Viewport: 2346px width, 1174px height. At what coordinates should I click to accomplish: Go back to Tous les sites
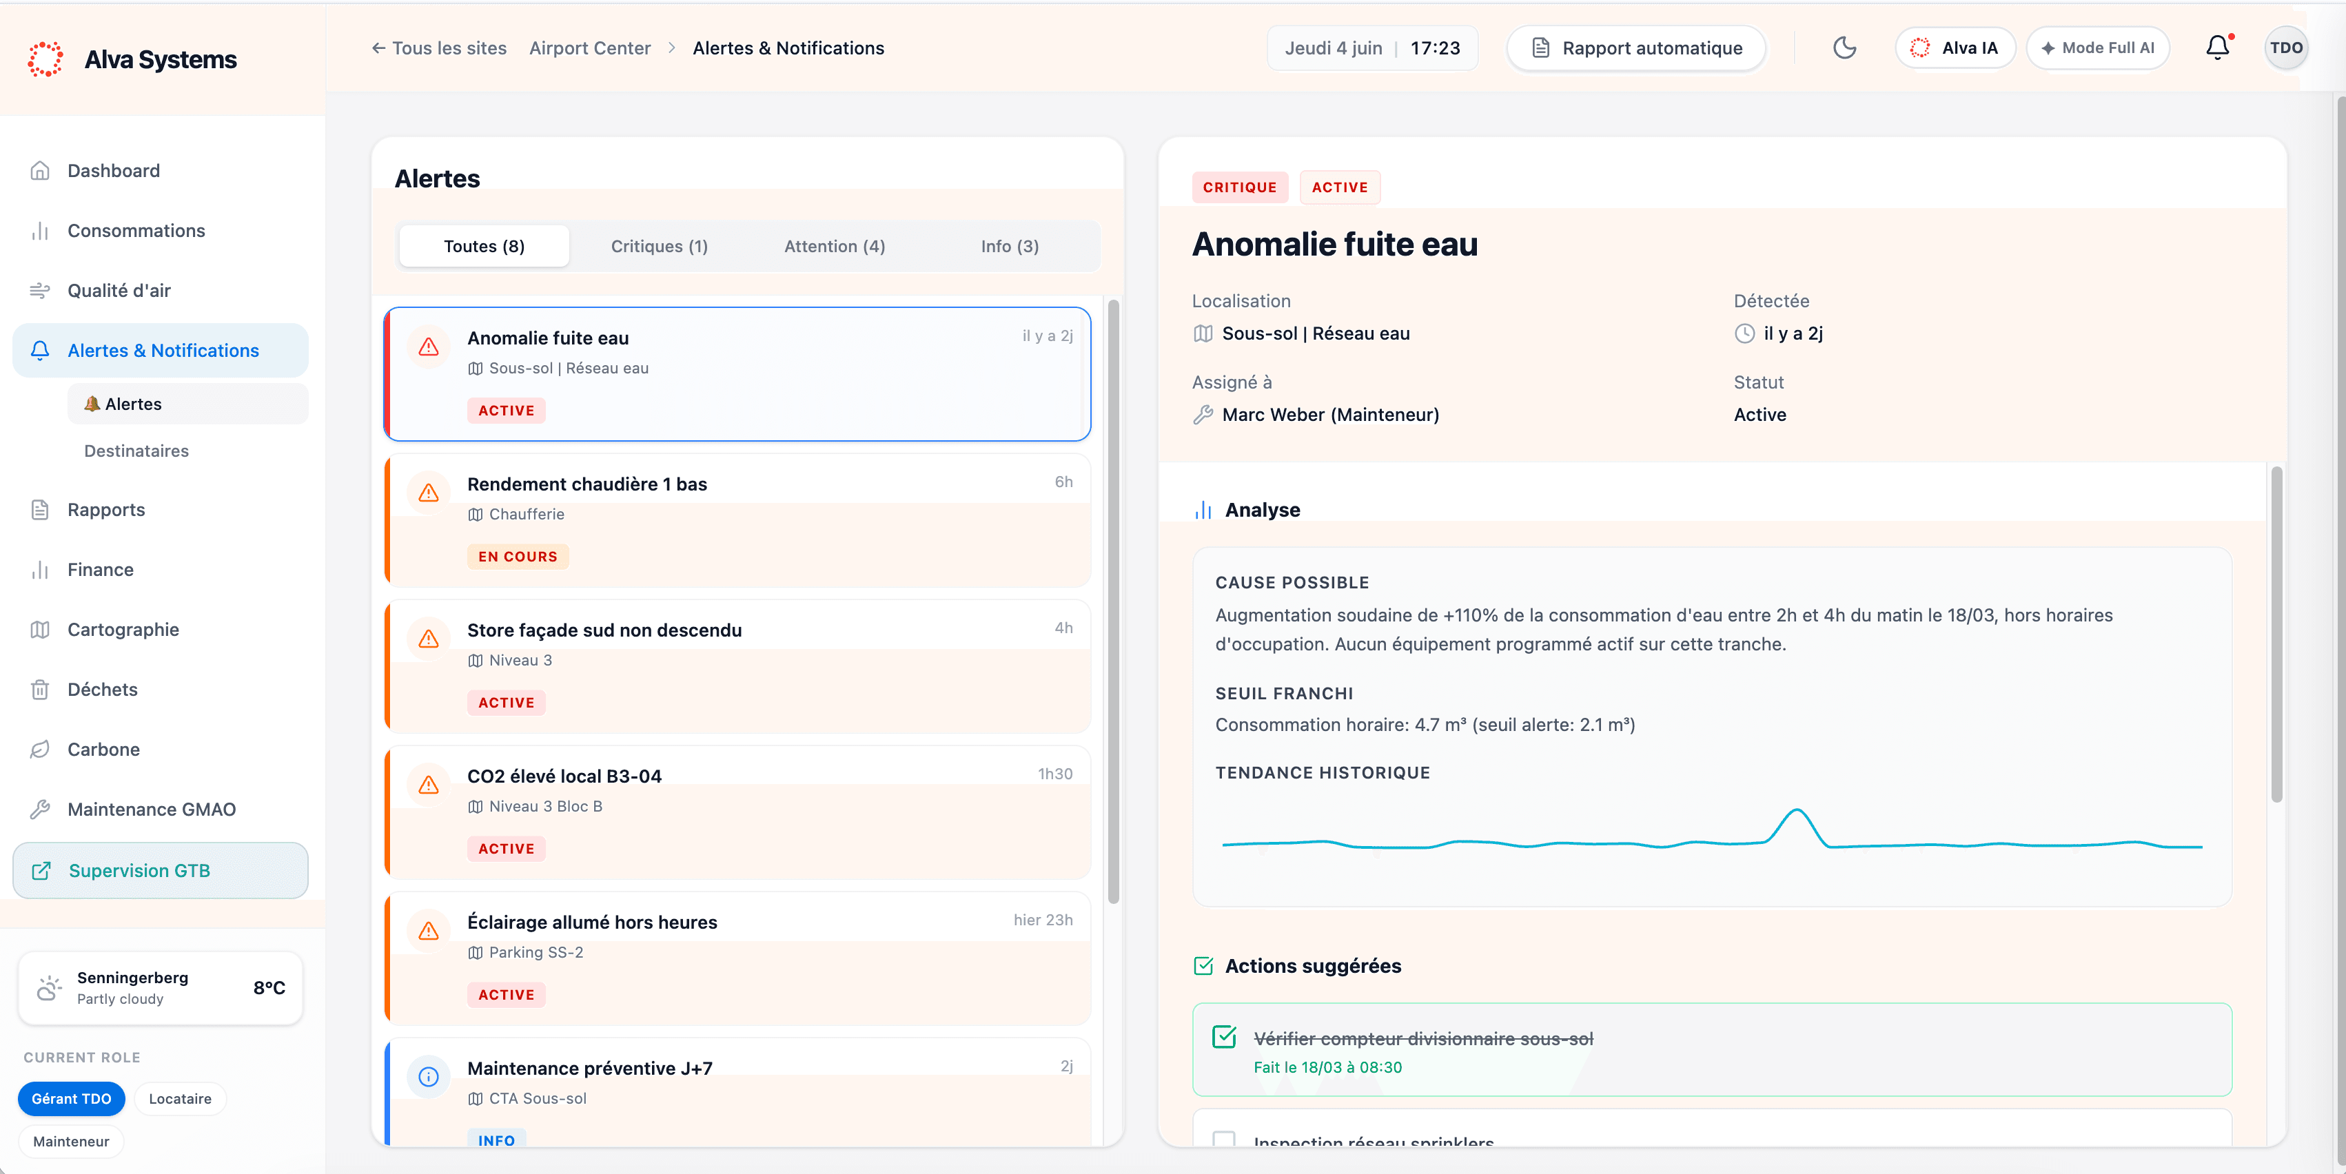pos(439,48)
